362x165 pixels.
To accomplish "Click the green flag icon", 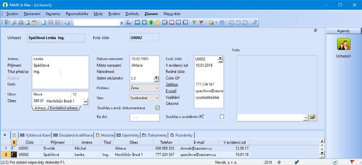I will coord(195,22).
